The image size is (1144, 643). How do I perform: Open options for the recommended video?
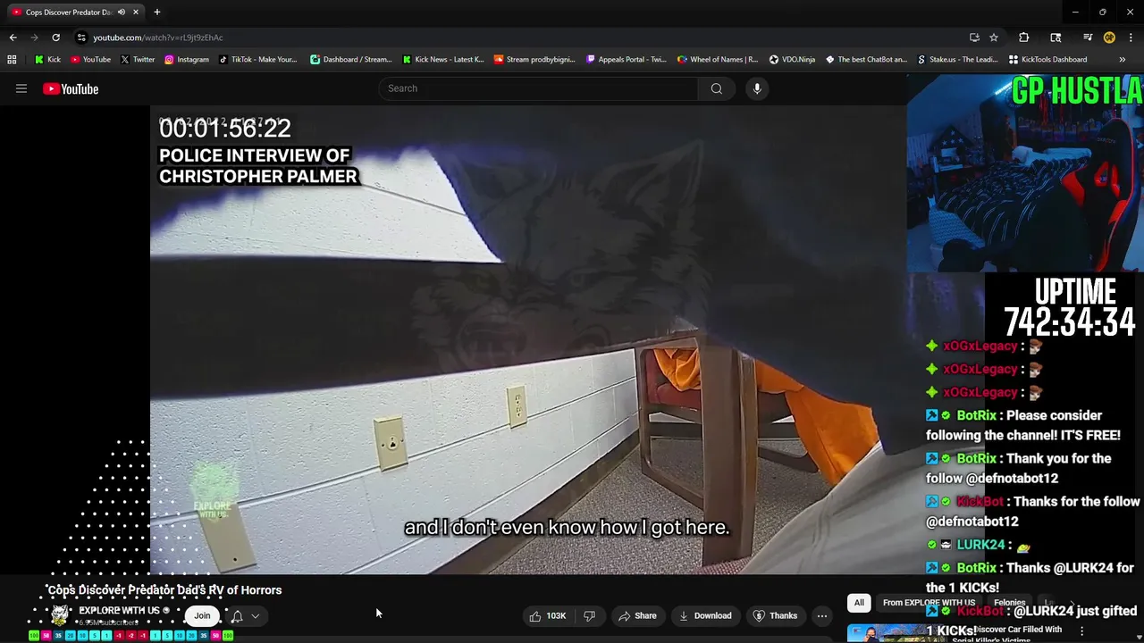1081,630
